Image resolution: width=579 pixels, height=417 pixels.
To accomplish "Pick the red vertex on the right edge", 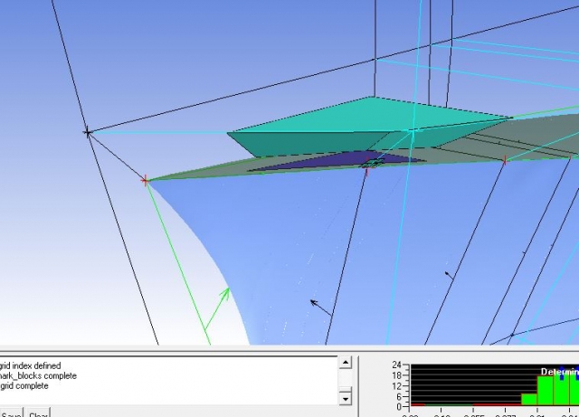I will 504,161.
